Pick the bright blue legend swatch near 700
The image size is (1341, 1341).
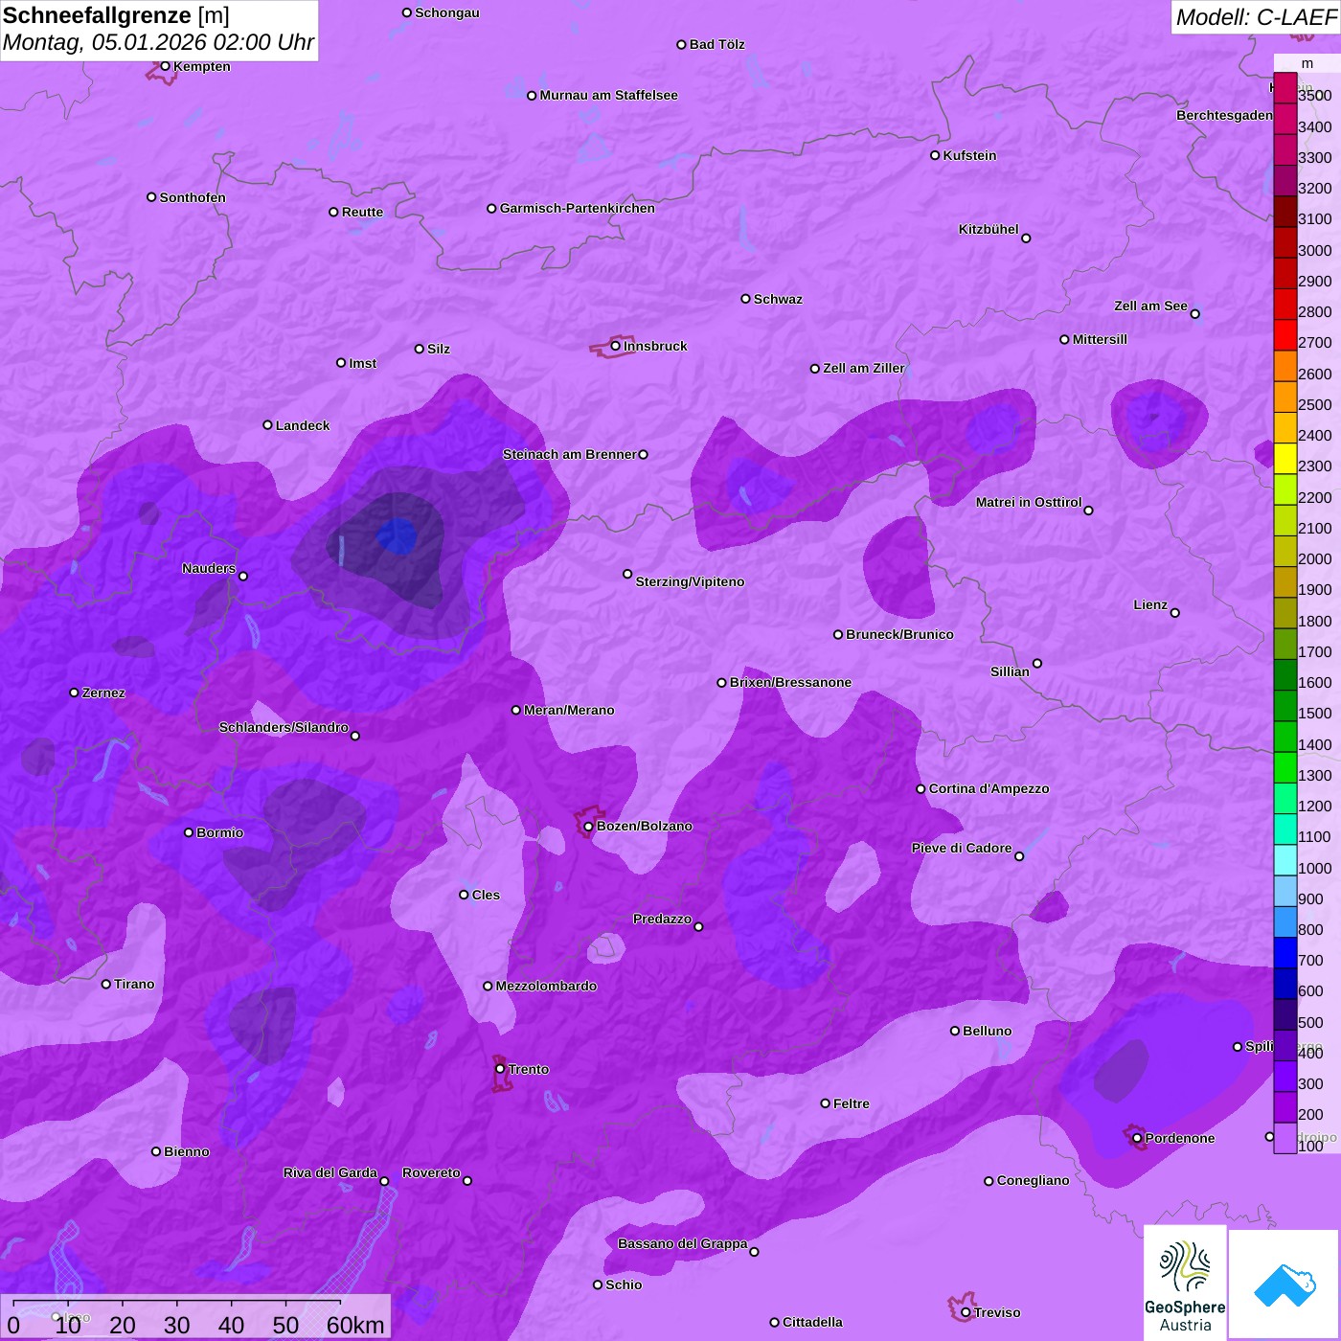tap(1285, 953)
